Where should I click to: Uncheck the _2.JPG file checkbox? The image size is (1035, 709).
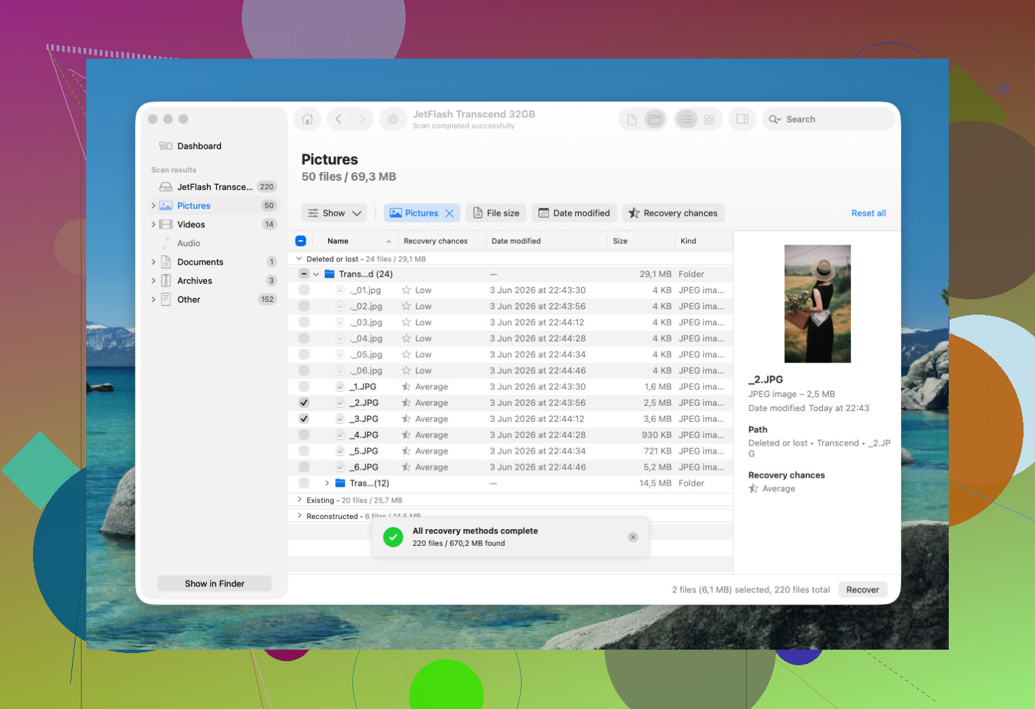pyautogui.click(x=304, y=403)
